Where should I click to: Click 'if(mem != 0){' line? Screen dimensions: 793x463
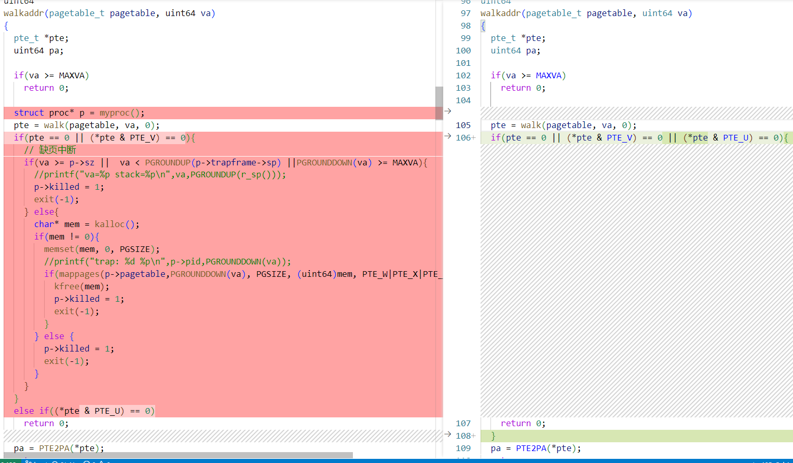66,237
